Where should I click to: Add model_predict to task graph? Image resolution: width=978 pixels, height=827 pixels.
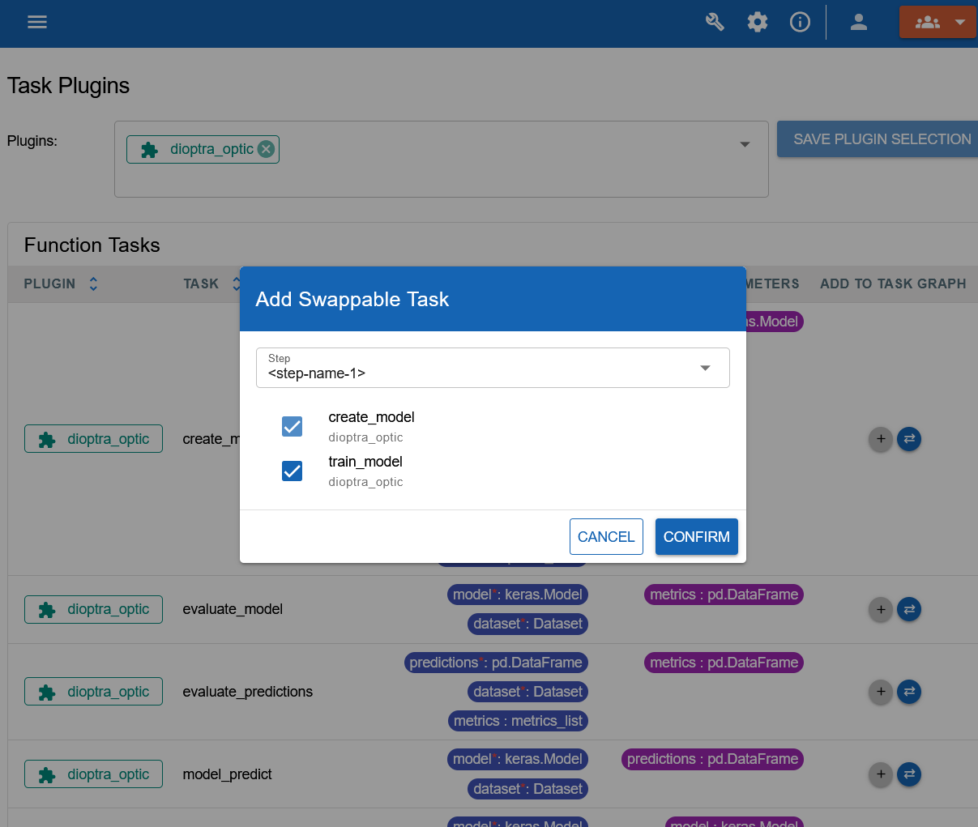click(x=881, y=774)
